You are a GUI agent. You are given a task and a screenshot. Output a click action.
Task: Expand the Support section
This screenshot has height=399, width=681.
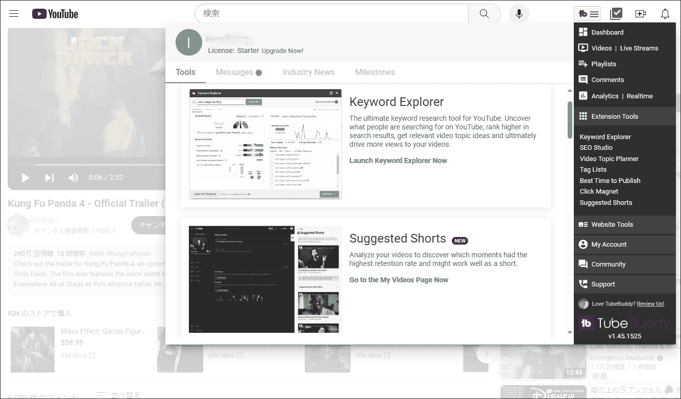625,284
